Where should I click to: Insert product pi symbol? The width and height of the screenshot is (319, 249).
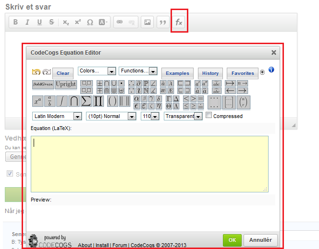point(98,101)
